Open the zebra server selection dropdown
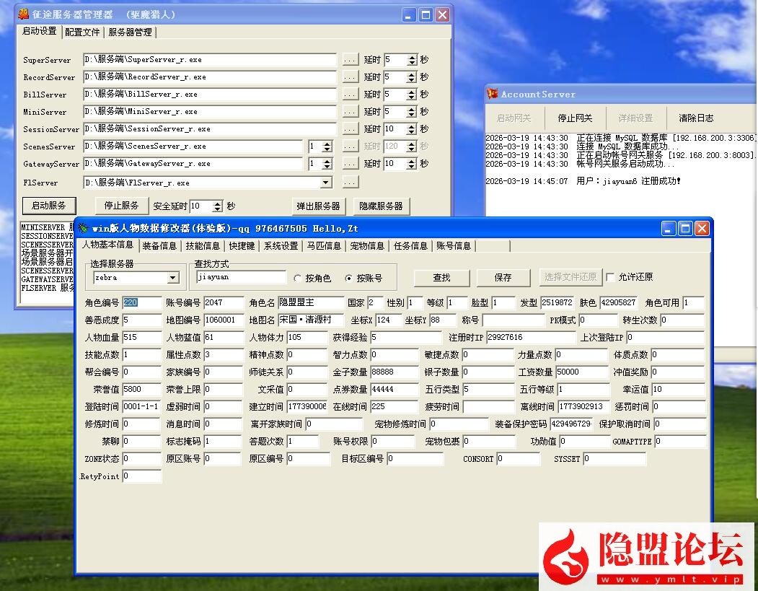The height and width of the screenshot is (591, 758). coord(171,277)
